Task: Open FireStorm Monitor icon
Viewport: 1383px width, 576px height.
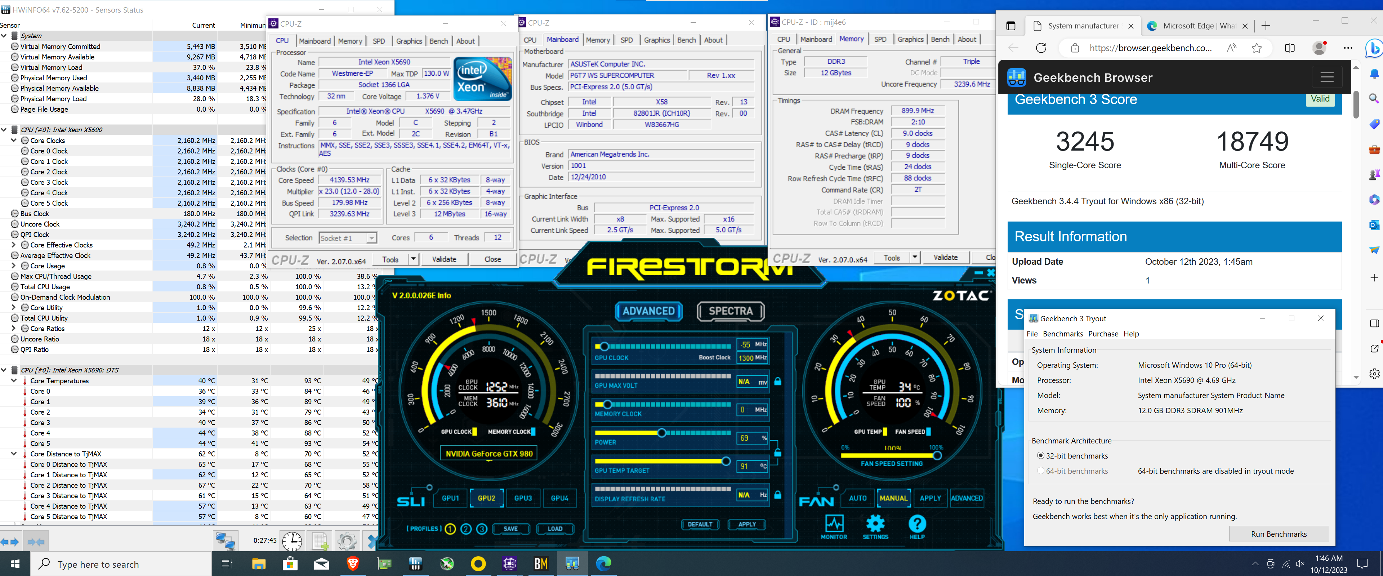Action: tap(834, 527)
